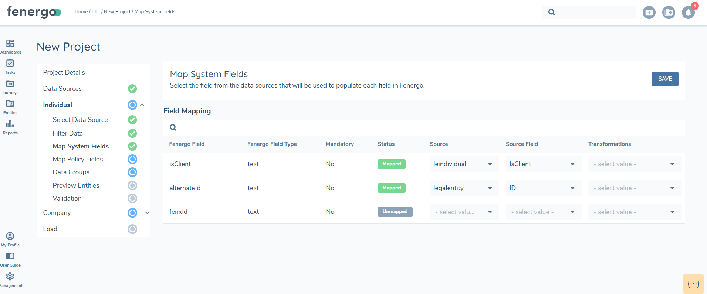Open Source dropdown for isClient row
Image resolution: width=707 pixels, height=294 pixels.
[x=464, y=164]
